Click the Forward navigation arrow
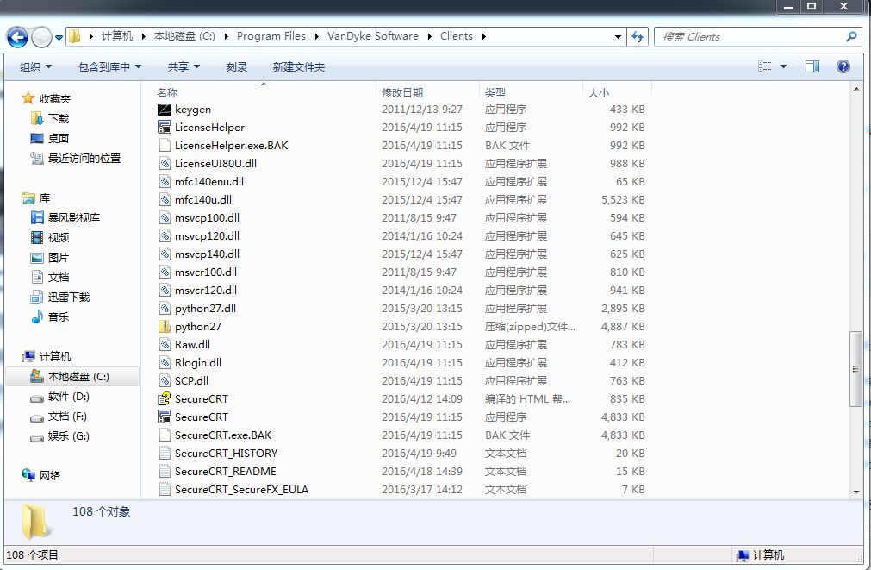871x570 pixels. (x=41, y=37)
